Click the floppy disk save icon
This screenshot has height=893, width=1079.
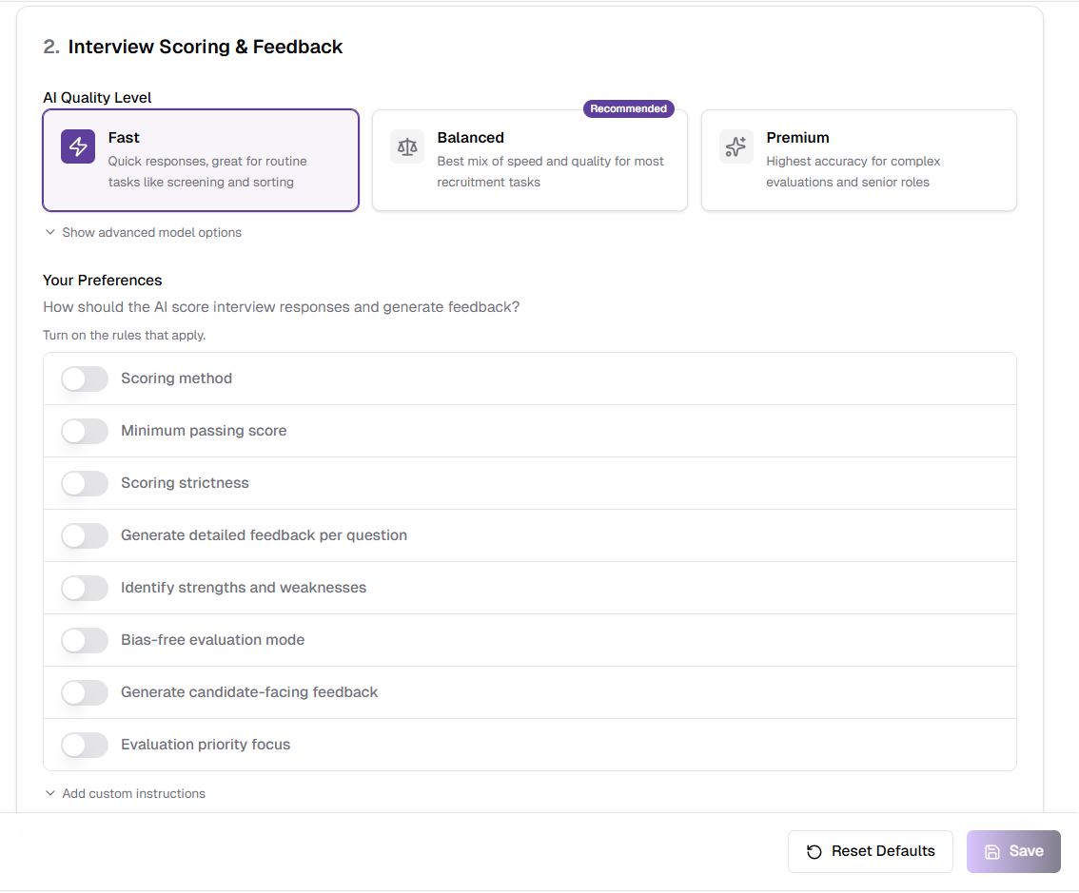tap(992, 852)
